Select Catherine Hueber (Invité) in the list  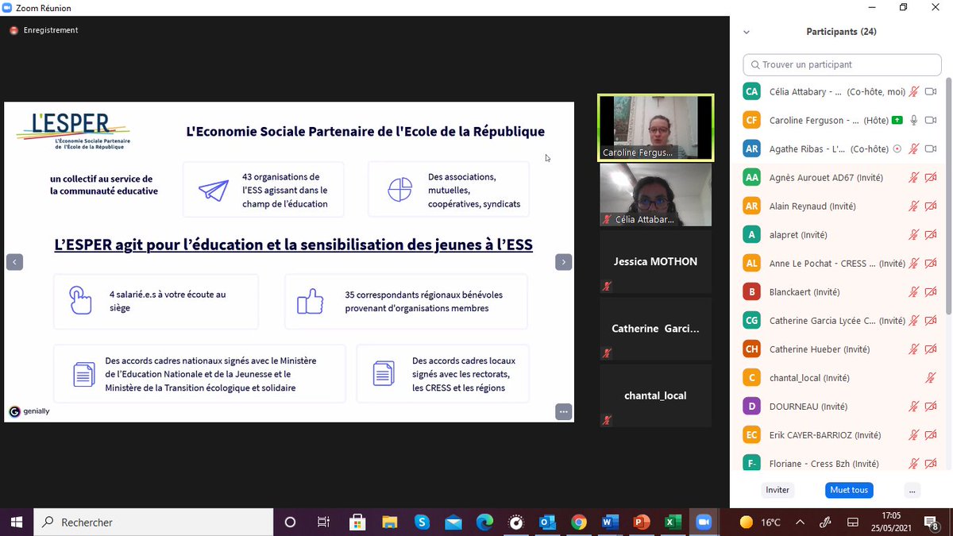[841, 349]
